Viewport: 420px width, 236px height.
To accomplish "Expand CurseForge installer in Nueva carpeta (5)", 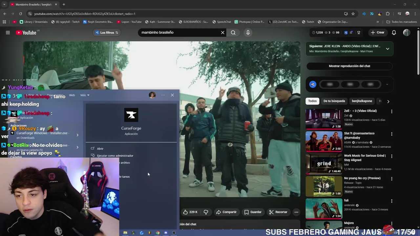I will [77, 147].
